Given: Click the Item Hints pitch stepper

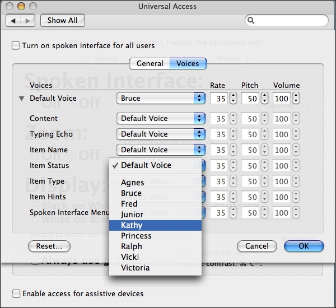Looking at the screenshot, I should (x=265, y=197).
